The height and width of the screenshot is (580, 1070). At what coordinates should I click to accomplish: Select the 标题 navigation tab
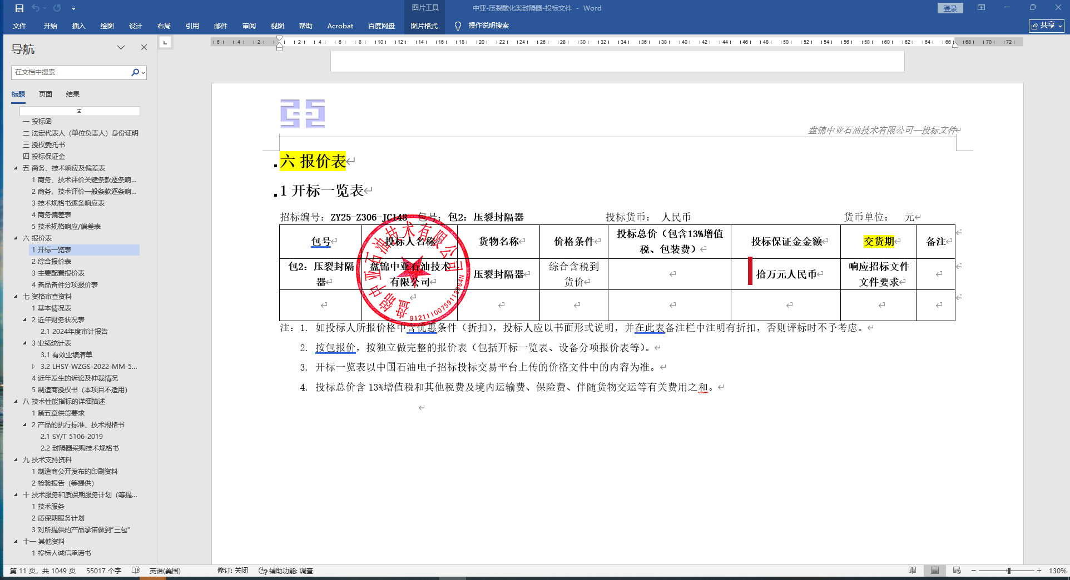(x=18, y=94)
